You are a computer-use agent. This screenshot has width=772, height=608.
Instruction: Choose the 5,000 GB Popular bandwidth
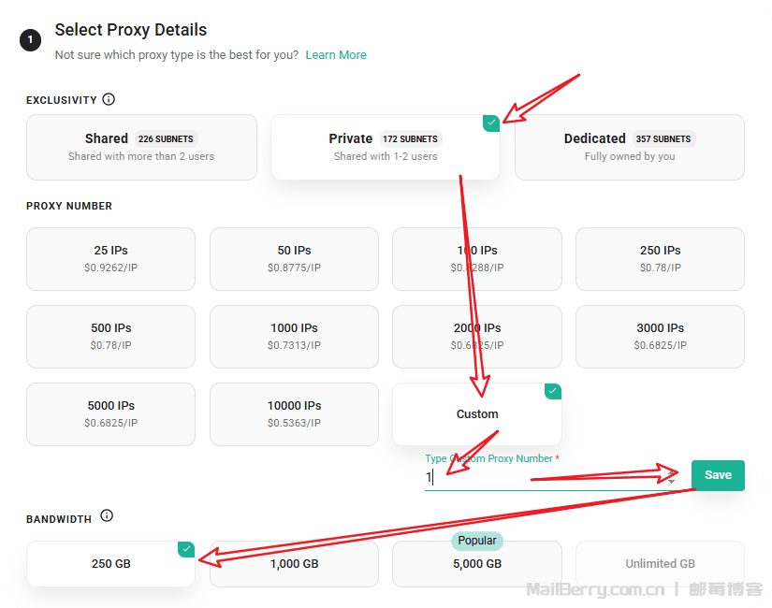[x=477, y=564]
